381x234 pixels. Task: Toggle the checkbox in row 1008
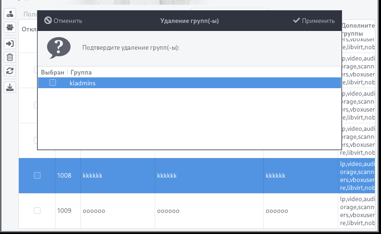37,175
